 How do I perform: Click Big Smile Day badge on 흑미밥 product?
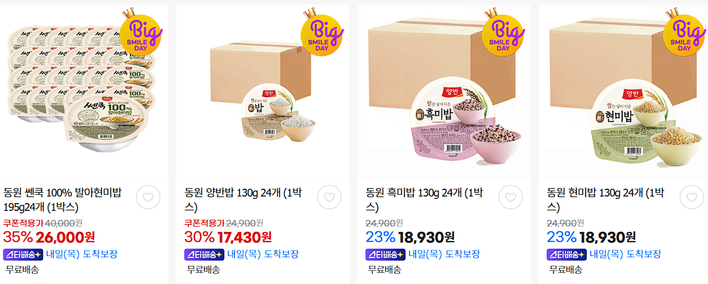503,32
